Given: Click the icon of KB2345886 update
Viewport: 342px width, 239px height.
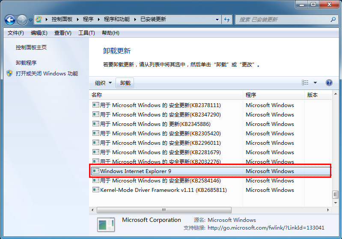Looking at the screenshot, I should click(x=95, y=124).
